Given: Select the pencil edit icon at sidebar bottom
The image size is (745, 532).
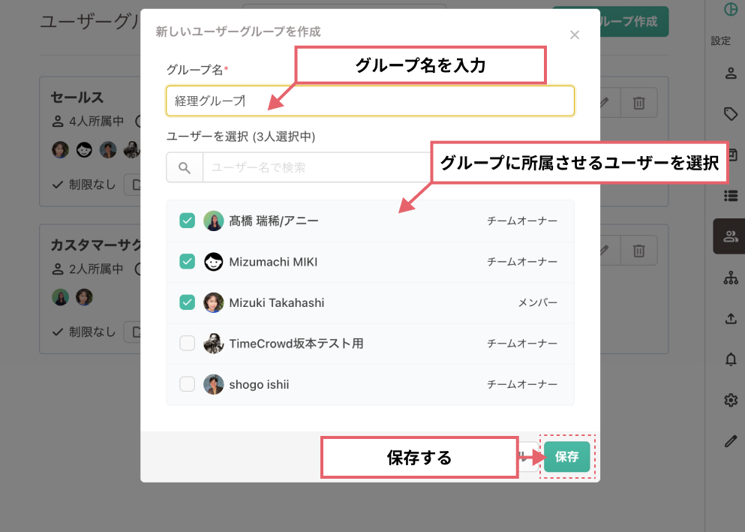Looking at the screenshot, I should 731,440.
